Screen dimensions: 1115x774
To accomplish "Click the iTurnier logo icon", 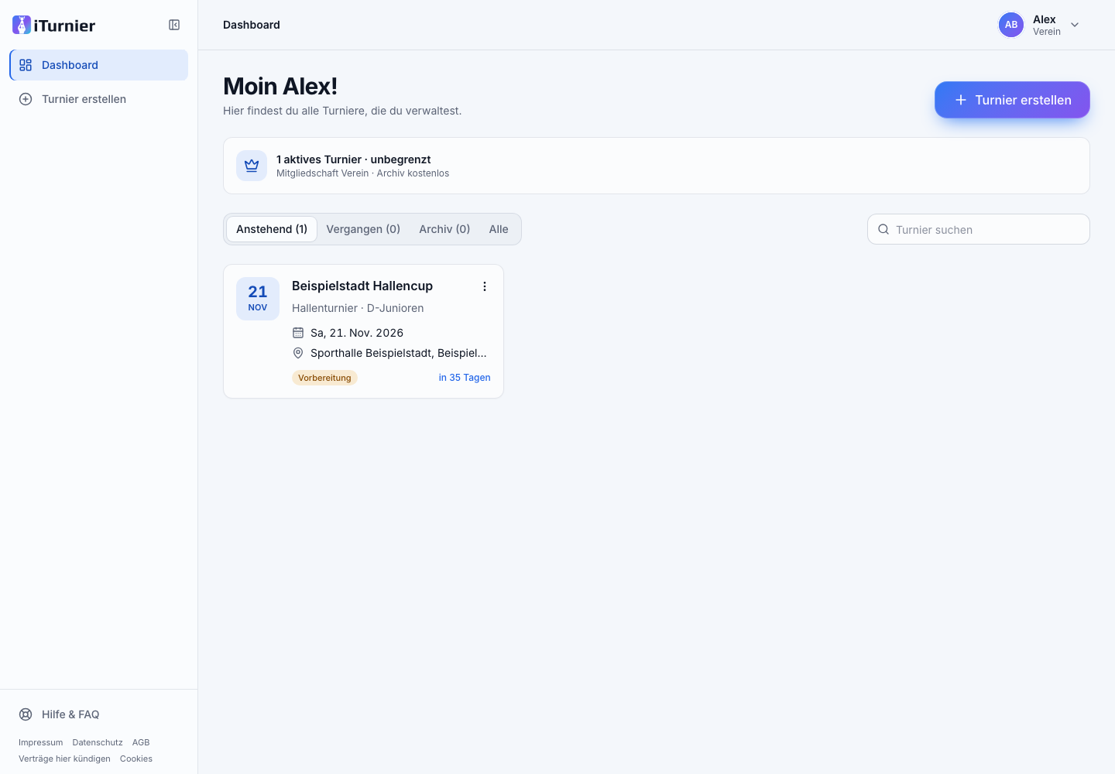I will click(22, 25).
